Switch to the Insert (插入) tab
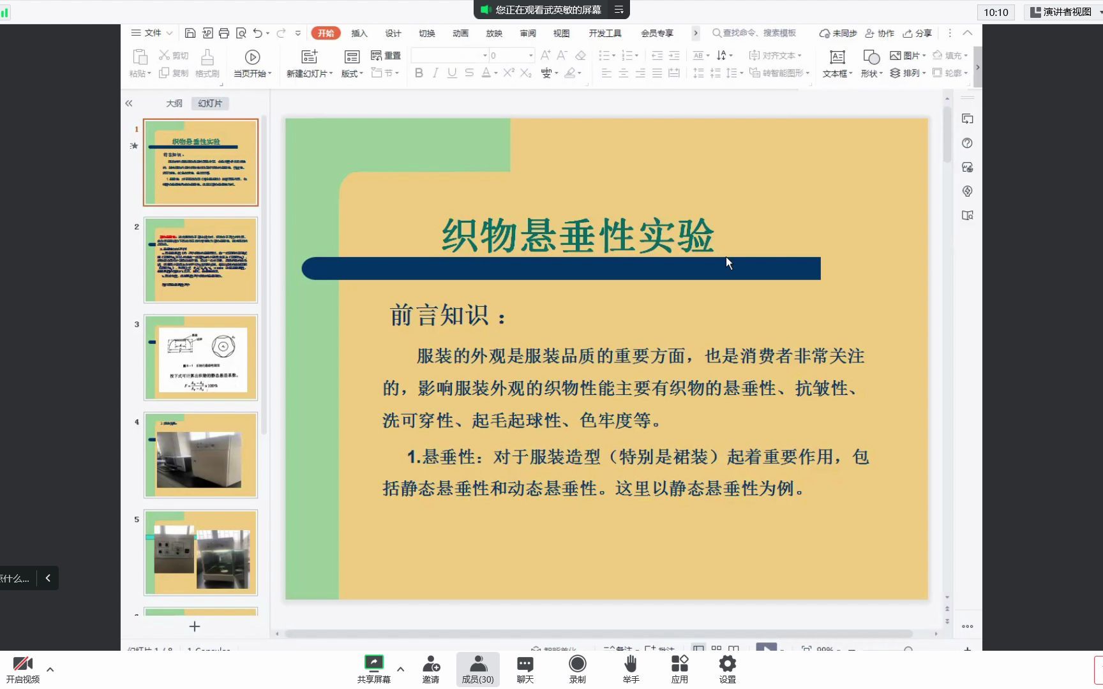The width and height of the screenshot is (1103, 689). pyautogui.click(x=359, y=33)
